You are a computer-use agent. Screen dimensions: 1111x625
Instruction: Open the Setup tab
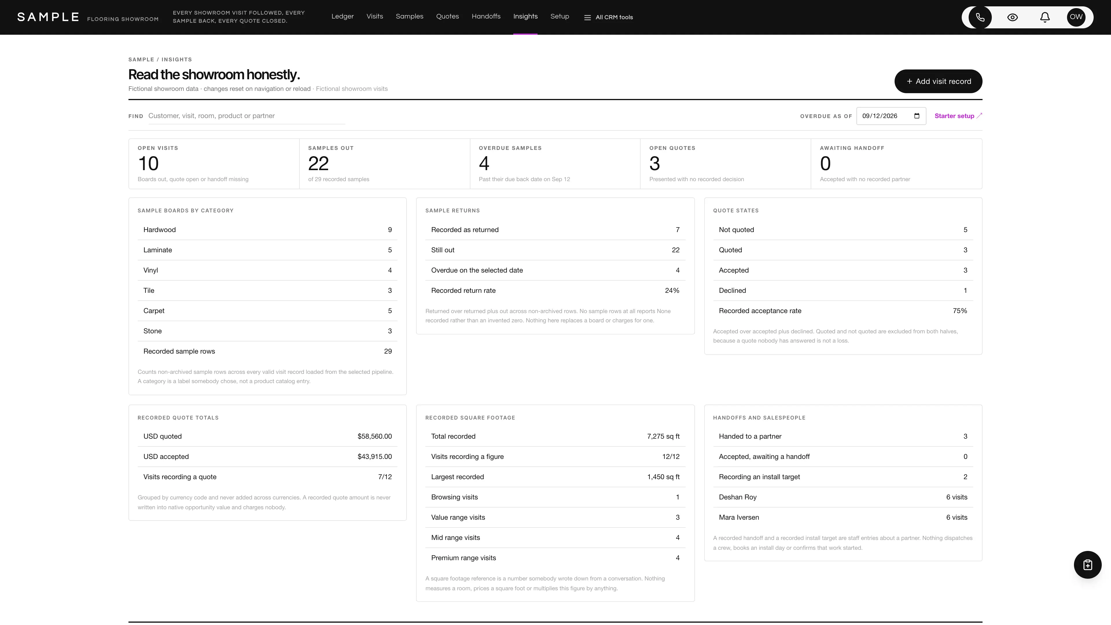coord(560,16)
